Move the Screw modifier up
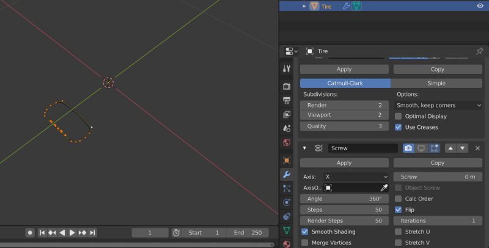The width and height of the screenshot is (489, 248). click(450, 148)
